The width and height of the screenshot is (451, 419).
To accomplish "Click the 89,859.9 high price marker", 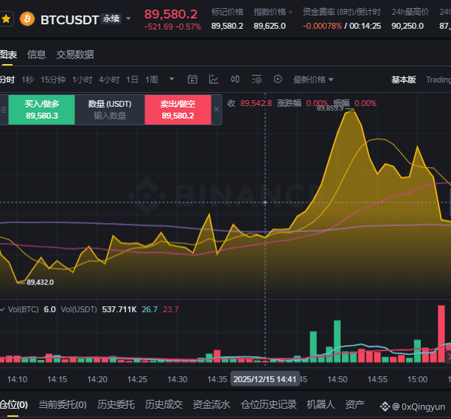I will coord(330,108).
